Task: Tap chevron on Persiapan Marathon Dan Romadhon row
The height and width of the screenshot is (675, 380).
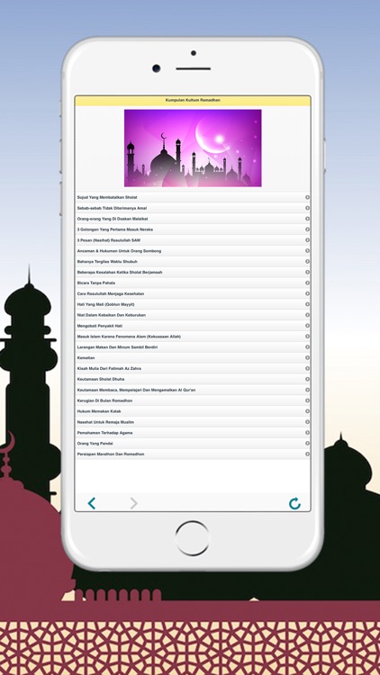Action: point(307,454)
